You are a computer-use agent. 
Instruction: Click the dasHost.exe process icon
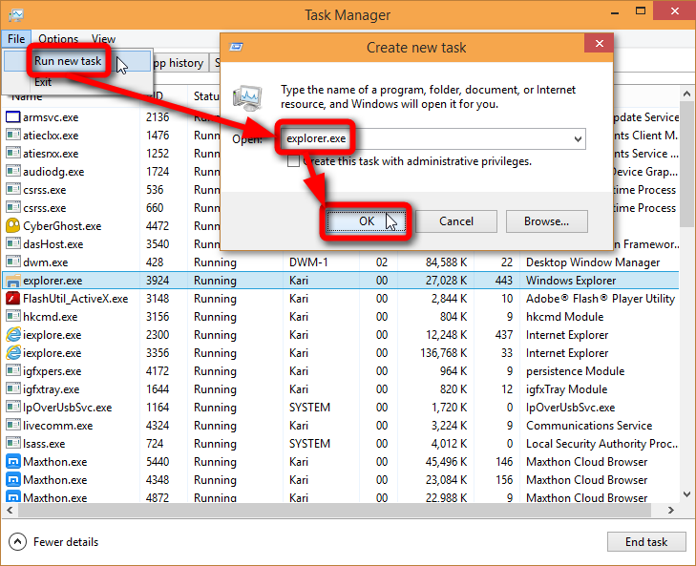tap(12, 243)
